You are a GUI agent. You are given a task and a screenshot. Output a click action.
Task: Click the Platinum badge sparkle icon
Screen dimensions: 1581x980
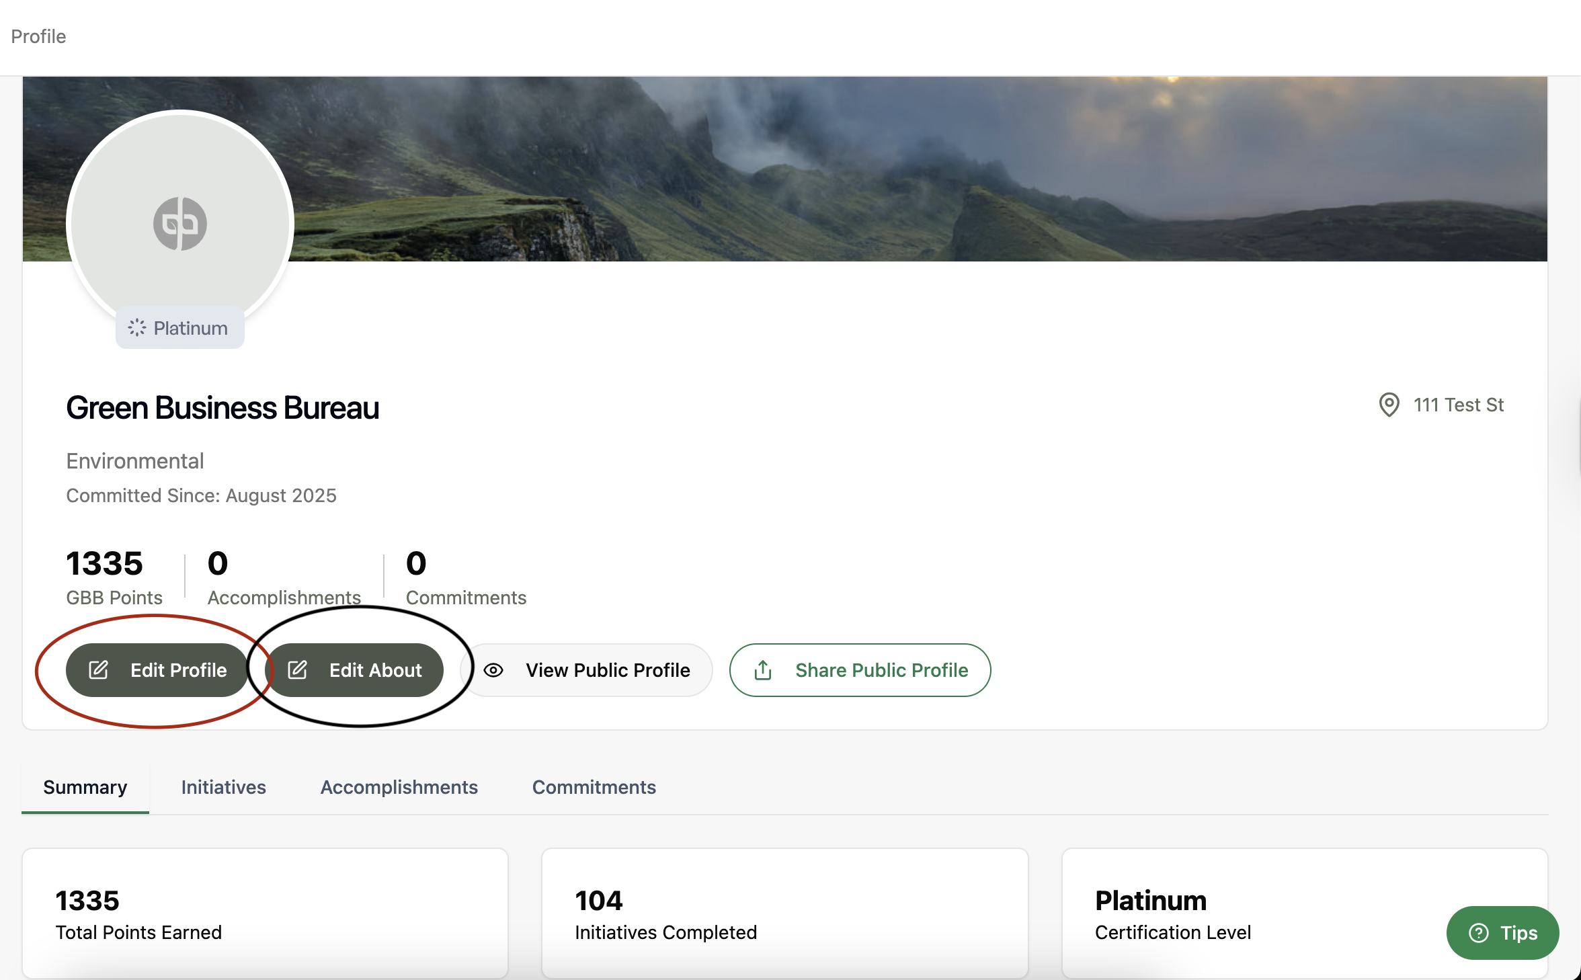[137, 328]
